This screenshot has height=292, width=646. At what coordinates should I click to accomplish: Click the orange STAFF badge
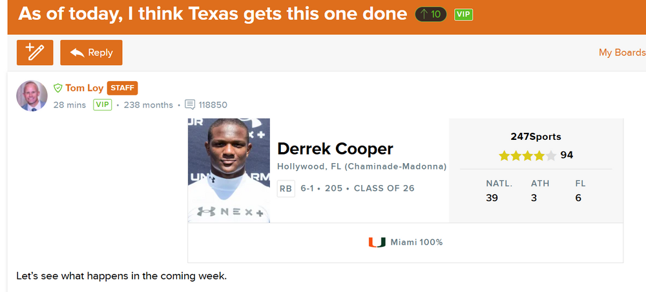click(x=122, y=88)
